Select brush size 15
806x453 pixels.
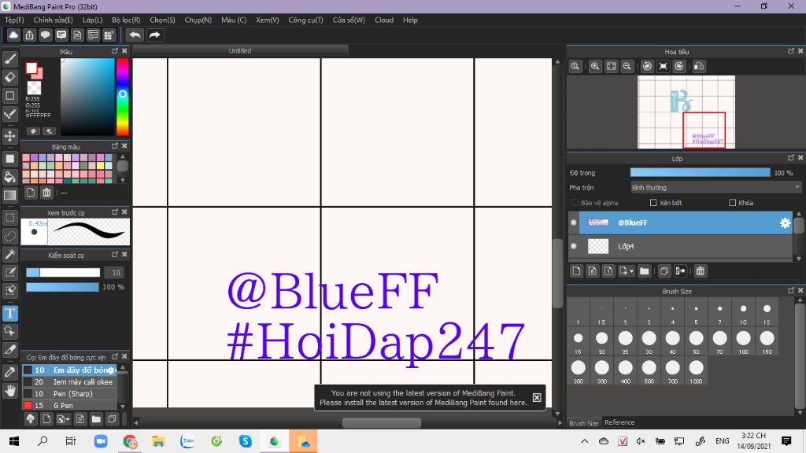pyautogui.click(x=578, y=342)
